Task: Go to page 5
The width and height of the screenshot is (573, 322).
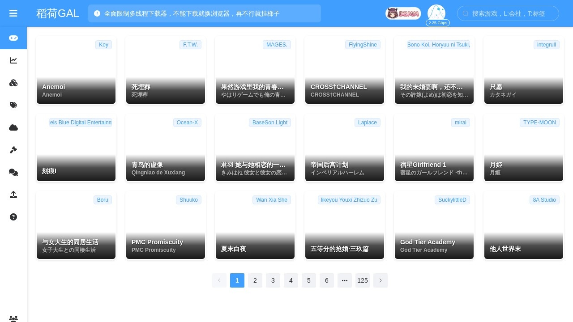Action: (x=309, y=280)
